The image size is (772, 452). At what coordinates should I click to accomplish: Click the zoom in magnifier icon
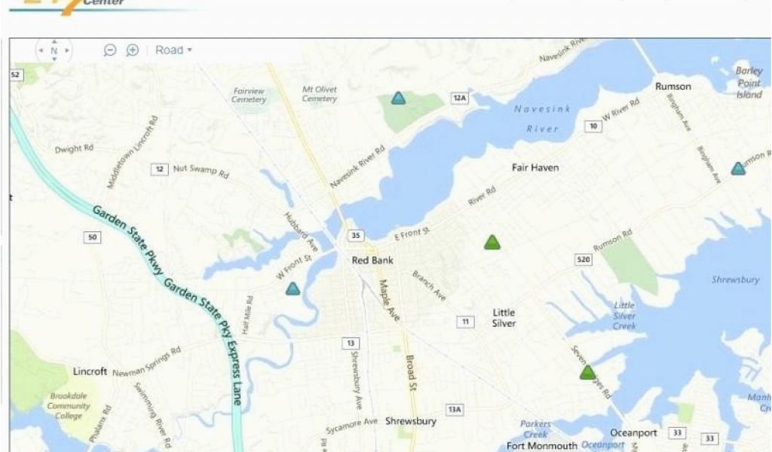coord(133,50)
